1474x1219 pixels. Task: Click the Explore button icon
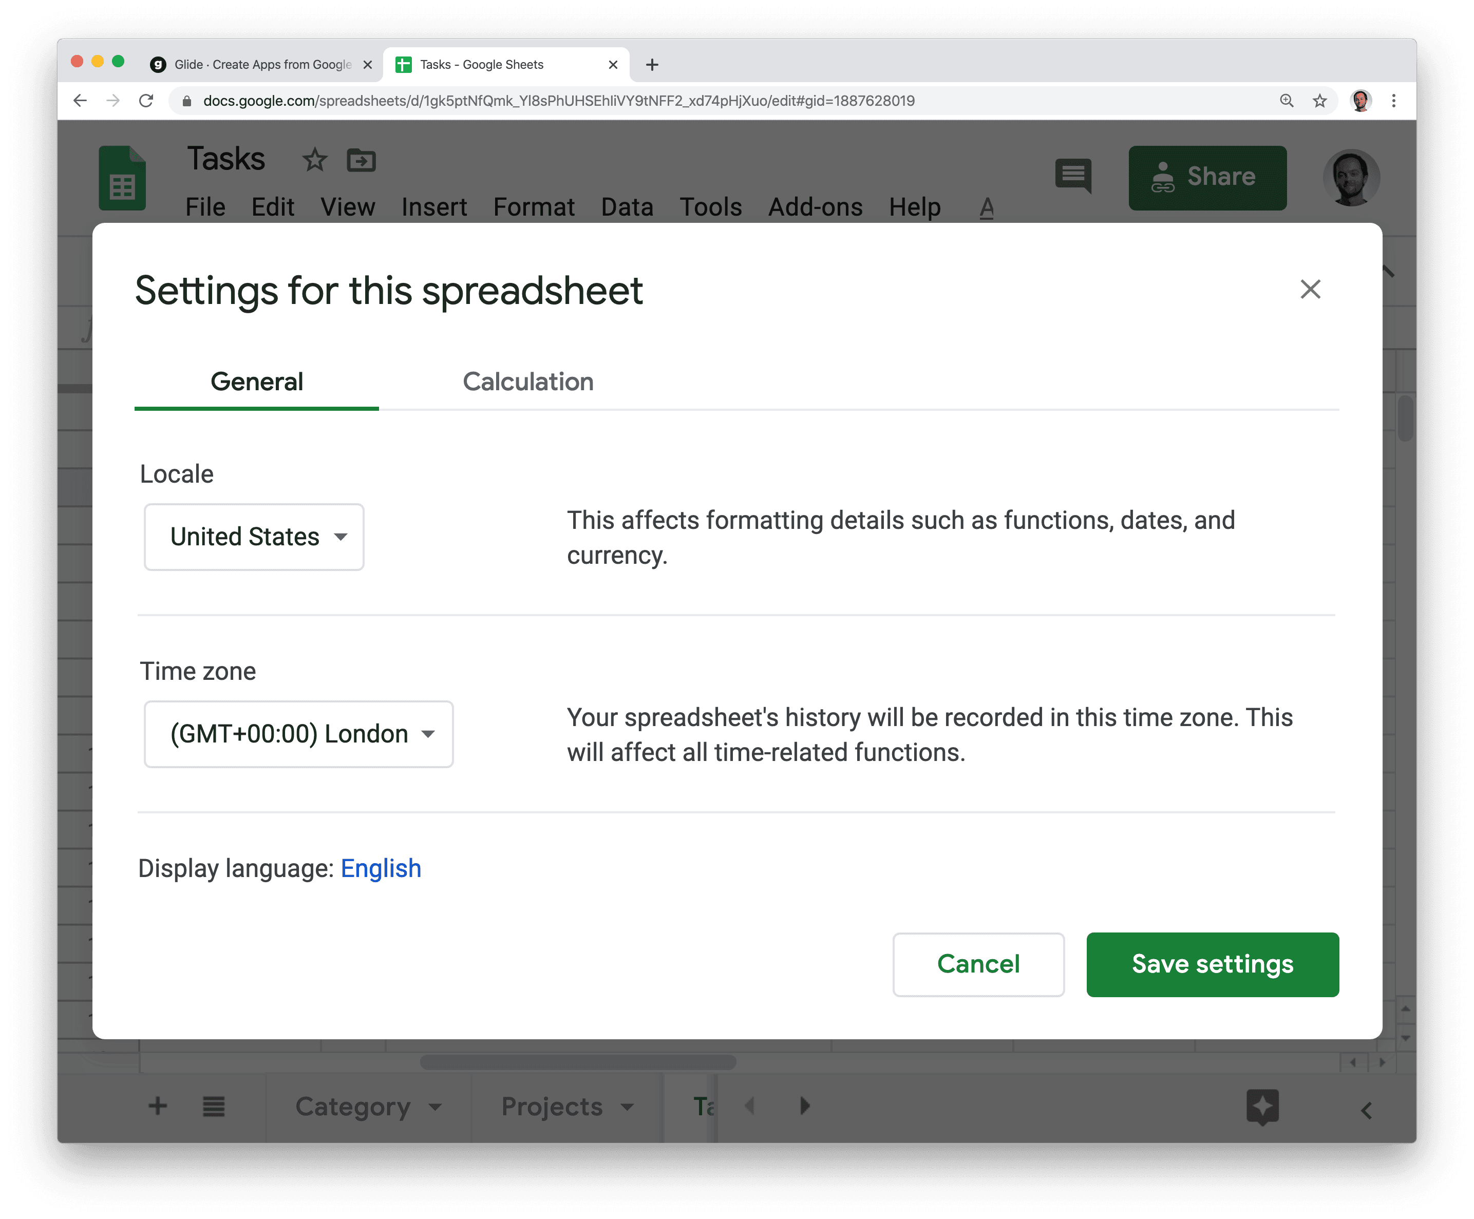(x=1262, y=1107)
